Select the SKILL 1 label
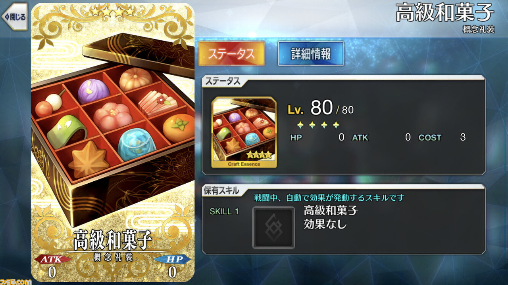 click(224, 211)
